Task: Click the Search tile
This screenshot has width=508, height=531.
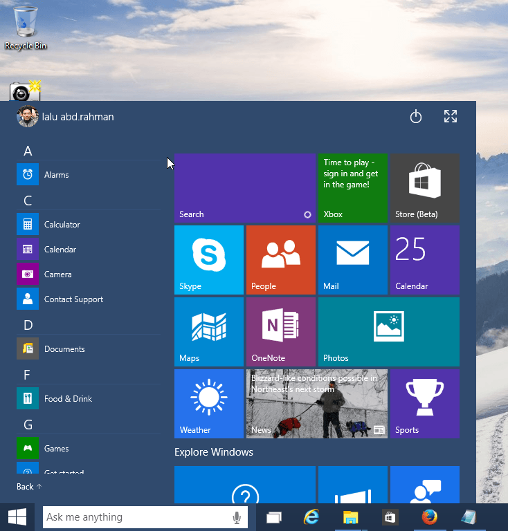Action: [245, 188]
